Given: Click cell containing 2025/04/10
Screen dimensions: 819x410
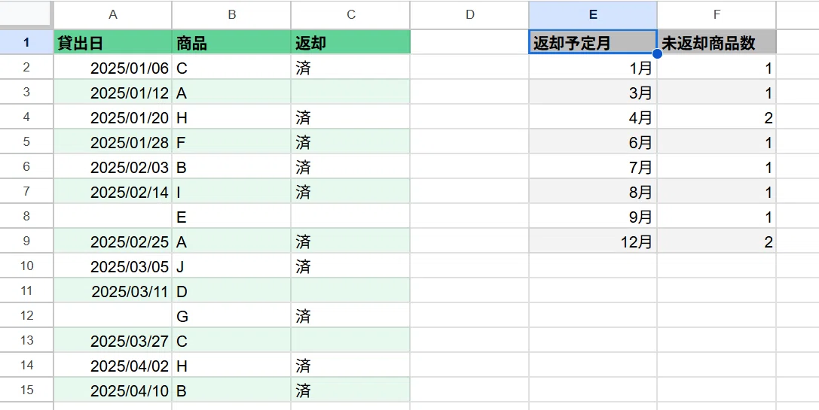Looking at the screenshot, I should coord(113,390).
